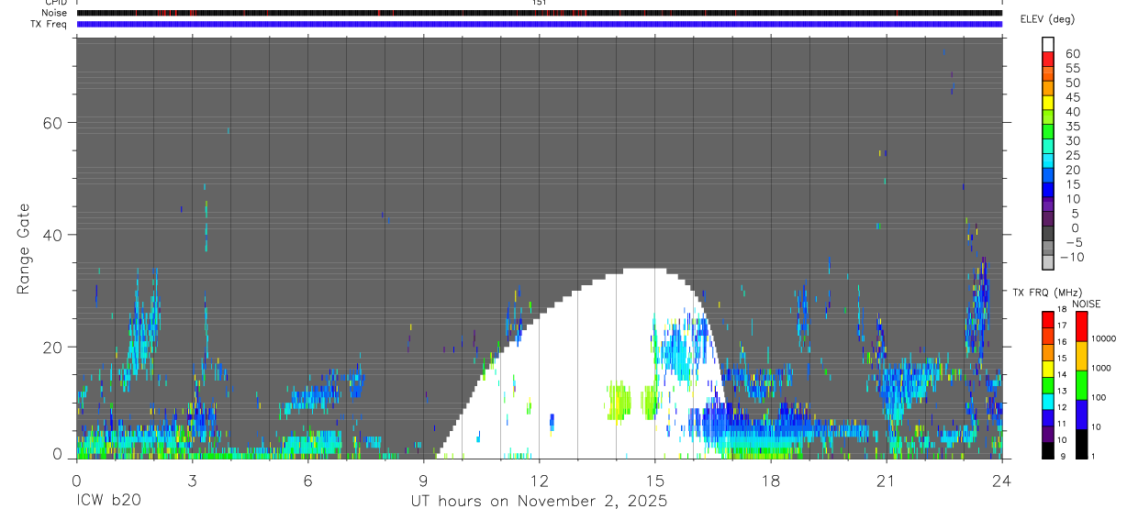The image size is (1127, 520).
Task: Click black TX FRQ swatch between 10 and 9
Action: [1048, 449]
